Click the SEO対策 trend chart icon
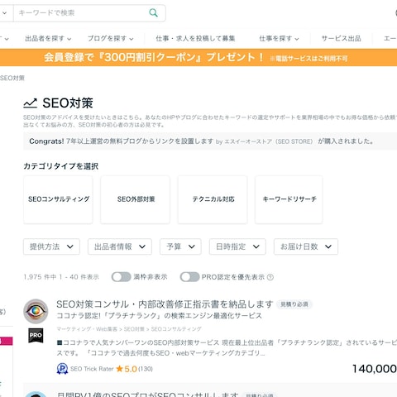The width and height of the screenshot is (397, 397). 31,103
